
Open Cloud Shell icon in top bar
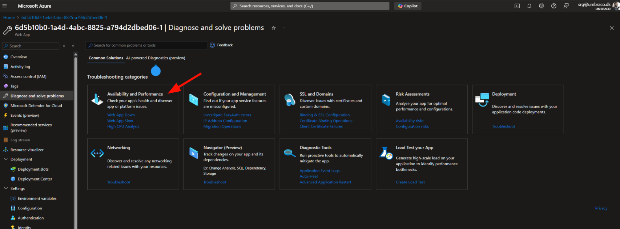(517, 6)
